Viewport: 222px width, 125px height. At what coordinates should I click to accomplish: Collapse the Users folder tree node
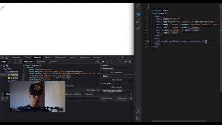(5, 72)
